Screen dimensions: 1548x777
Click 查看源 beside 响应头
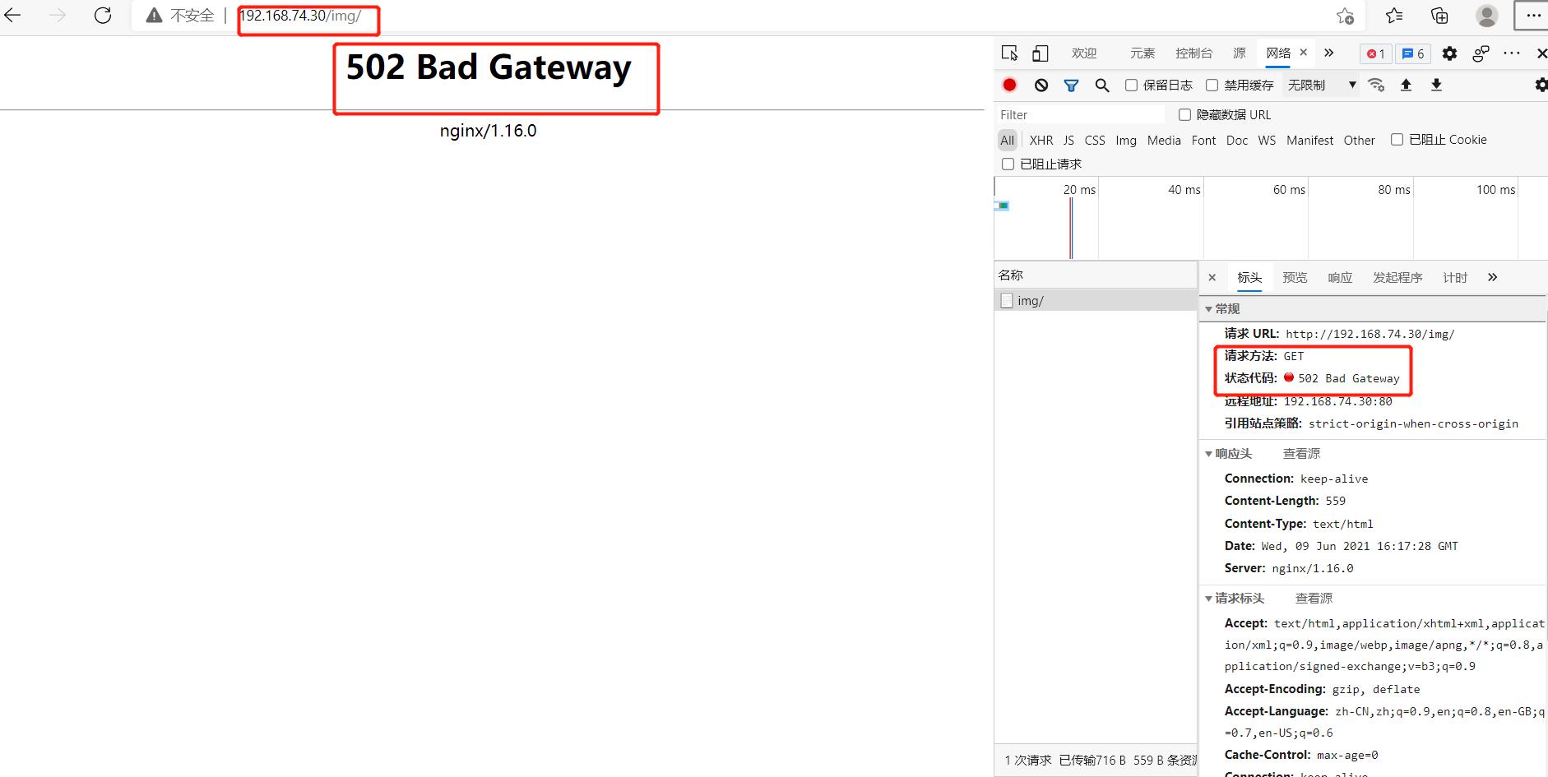pos(1301,454)
